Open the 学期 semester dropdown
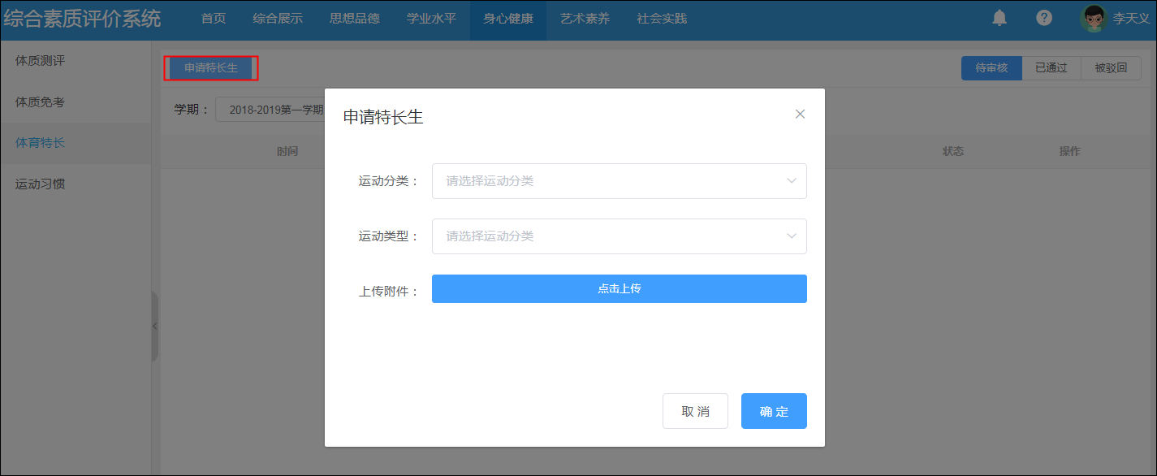The image size is (1157, 476). coord(270,110)
